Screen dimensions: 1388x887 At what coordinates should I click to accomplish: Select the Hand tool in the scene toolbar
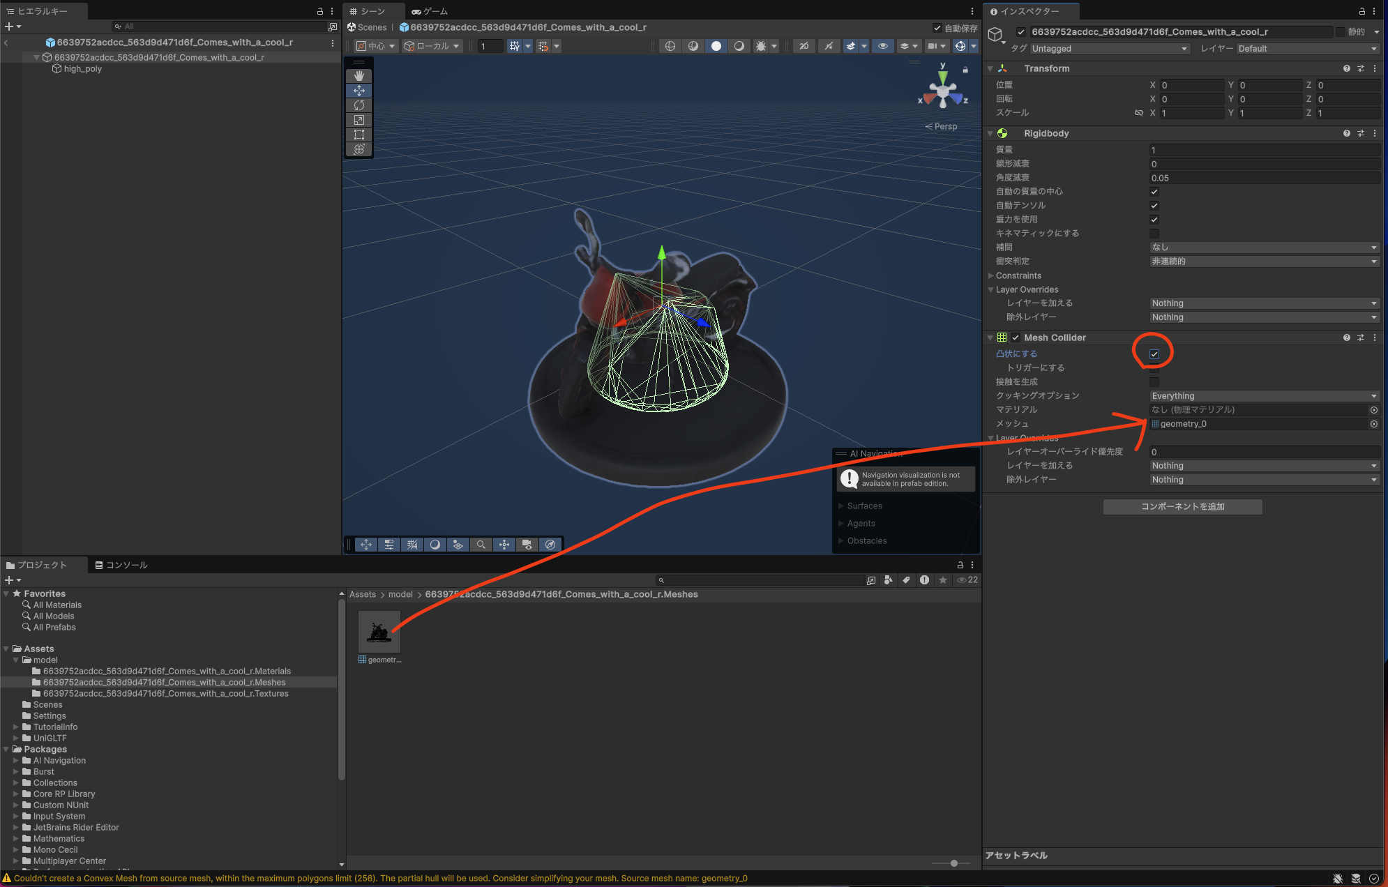pos(359,75)
